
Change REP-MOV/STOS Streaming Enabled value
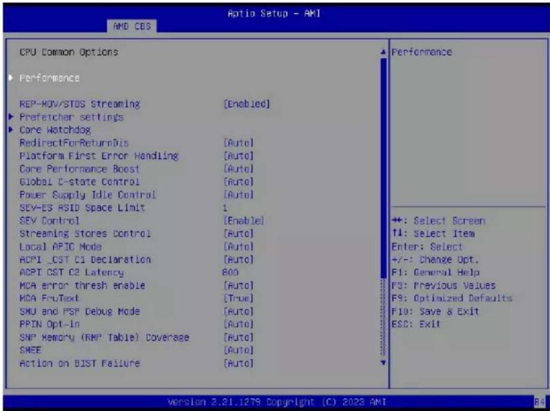tap(247, 104)
